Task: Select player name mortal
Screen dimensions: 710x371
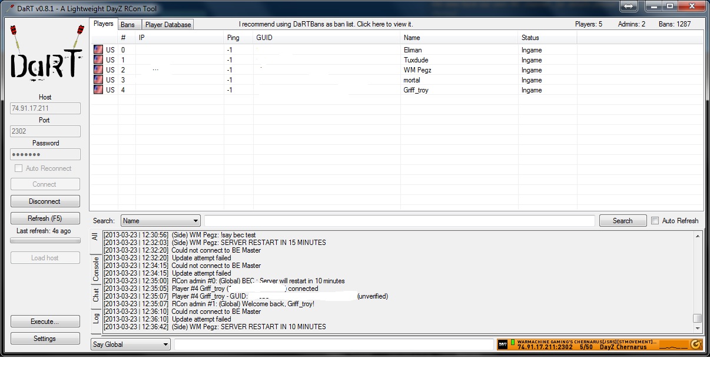Action: 412,80
